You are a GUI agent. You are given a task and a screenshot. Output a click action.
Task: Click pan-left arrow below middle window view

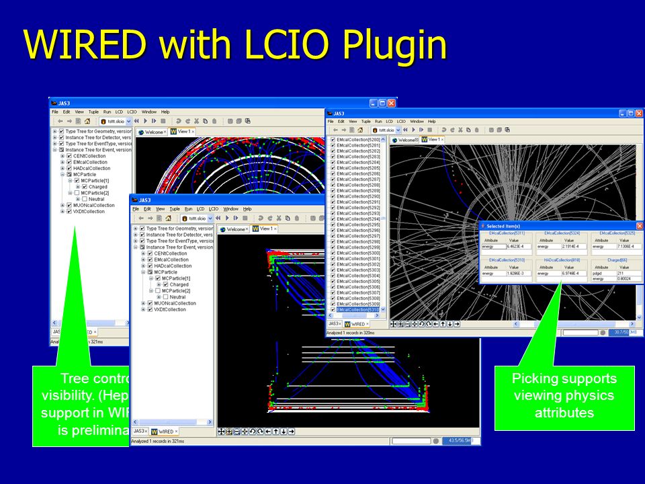pos(268,432)
